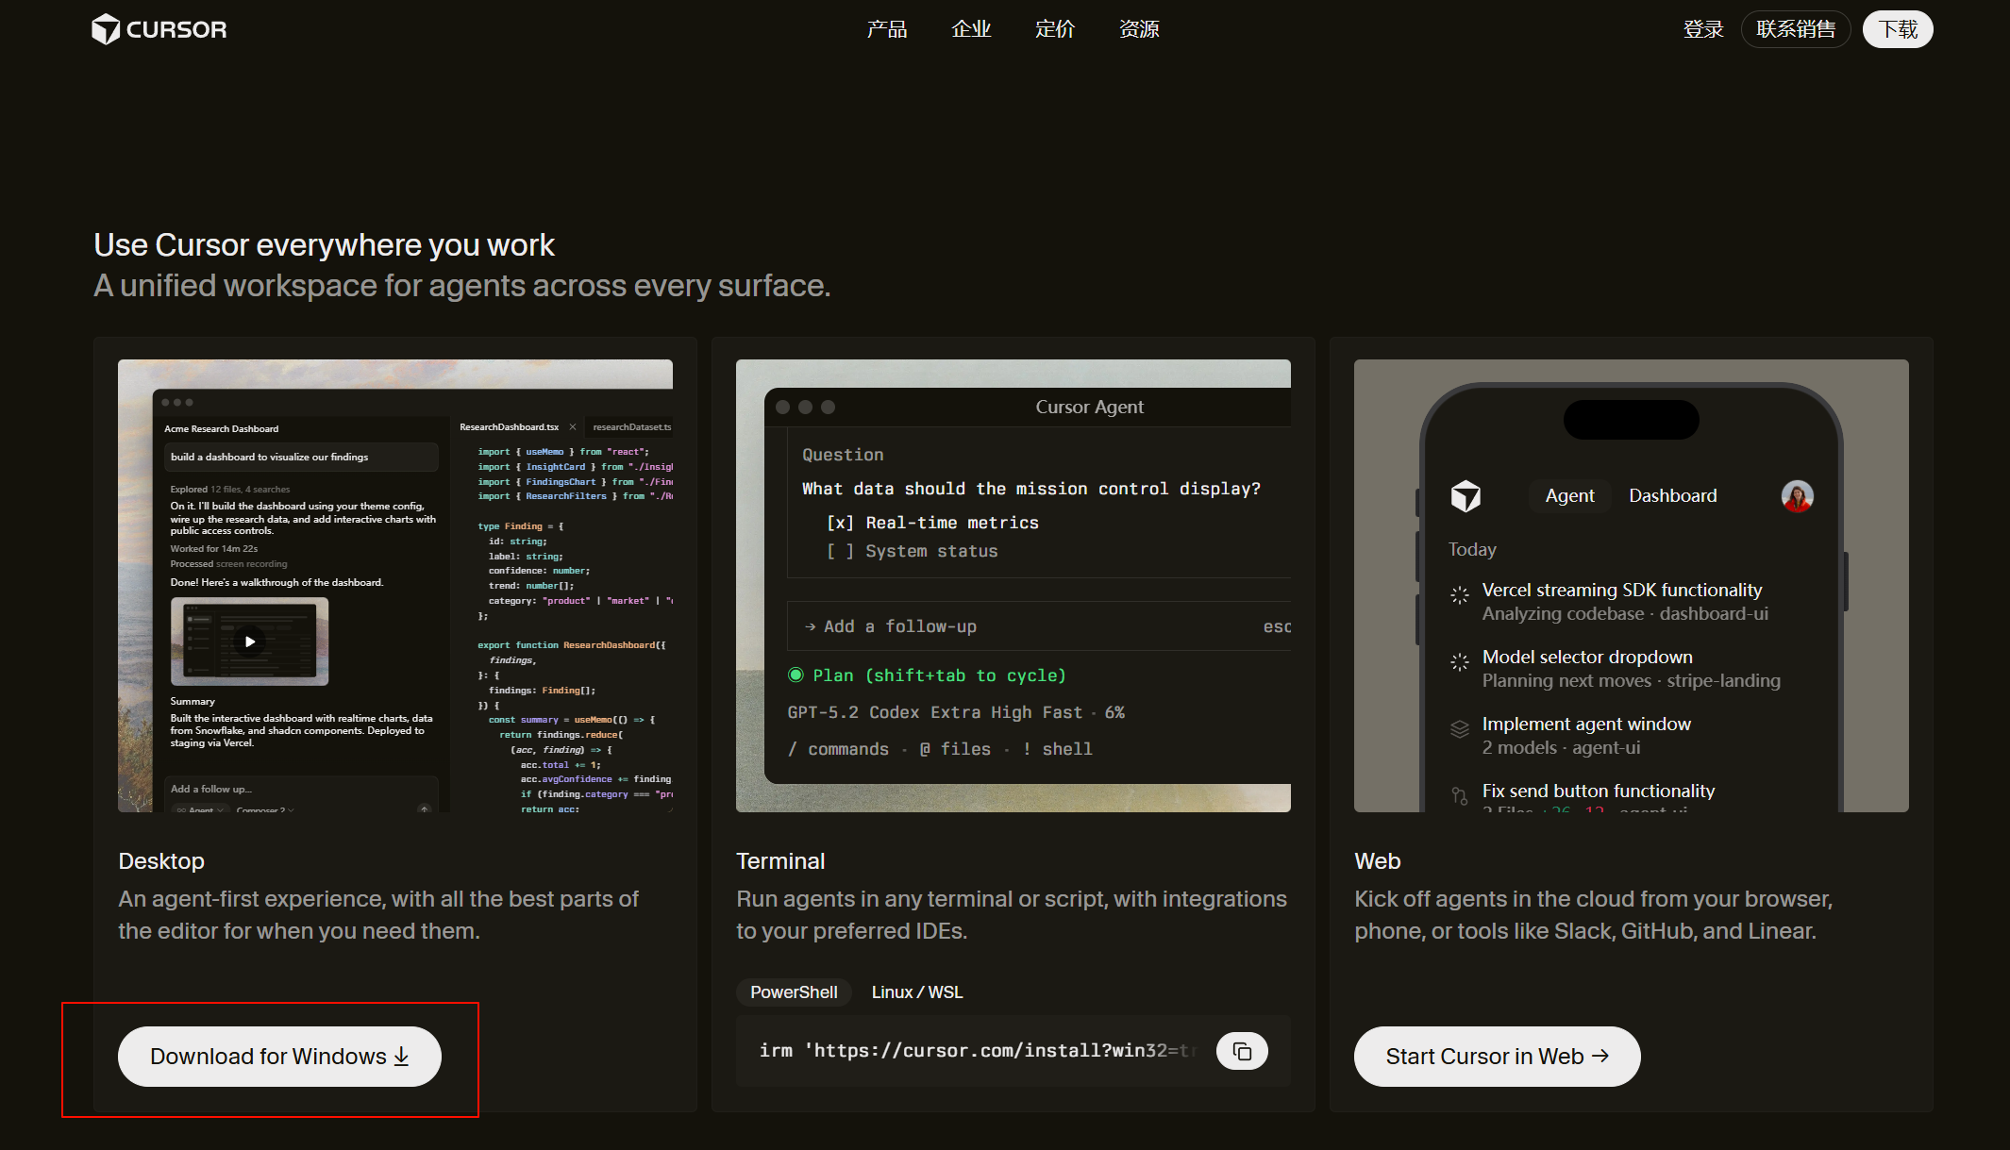The image size is (2010, 1150).
Task: Click the green Plan mode indicator dot
Action: pos(796,675)
